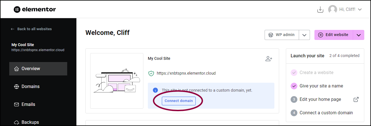Click the envelope icon beside Emails

tap(17, 104)
